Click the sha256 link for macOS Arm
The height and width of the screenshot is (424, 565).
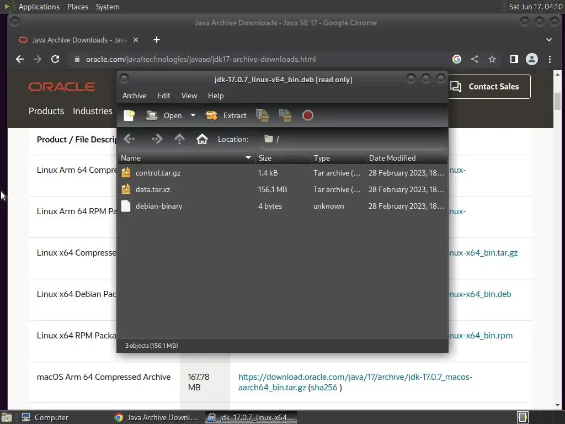[x=324, y=388]
